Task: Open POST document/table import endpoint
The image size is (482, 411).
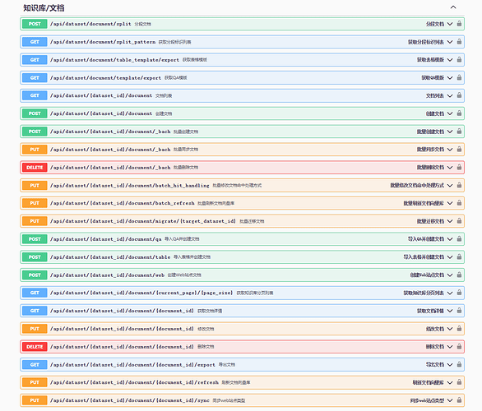Action: [x=242, y=256]
